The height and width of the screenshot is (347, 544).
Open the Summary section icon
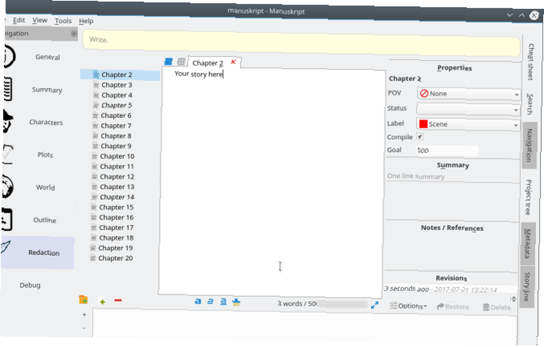click(x=7, y=89)
